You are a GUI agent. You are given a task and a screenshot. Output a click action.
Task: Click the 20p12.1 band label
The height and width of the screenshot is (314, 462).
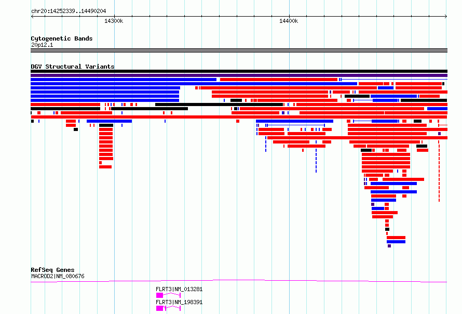pos(42,45)
